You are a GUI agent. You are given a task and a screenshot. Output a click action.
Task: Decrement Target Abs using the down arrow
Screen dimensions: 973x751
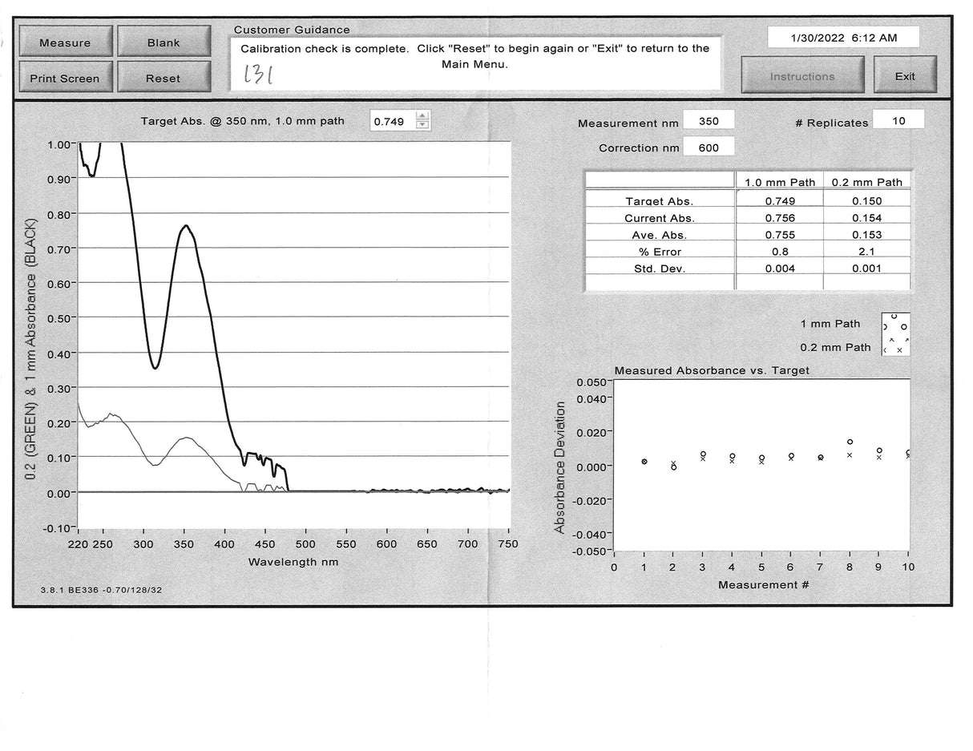422,124
